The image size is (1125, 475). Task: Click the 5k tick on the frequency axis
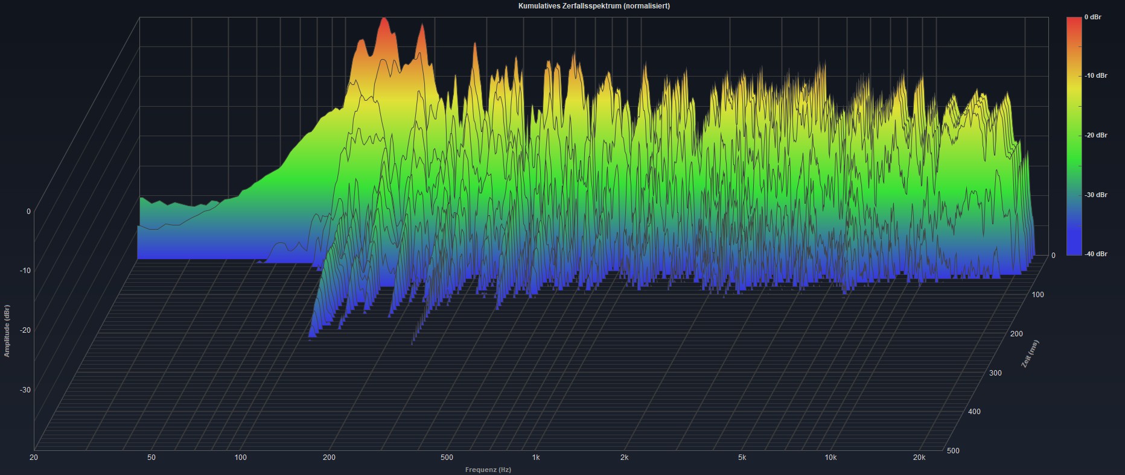742,458
